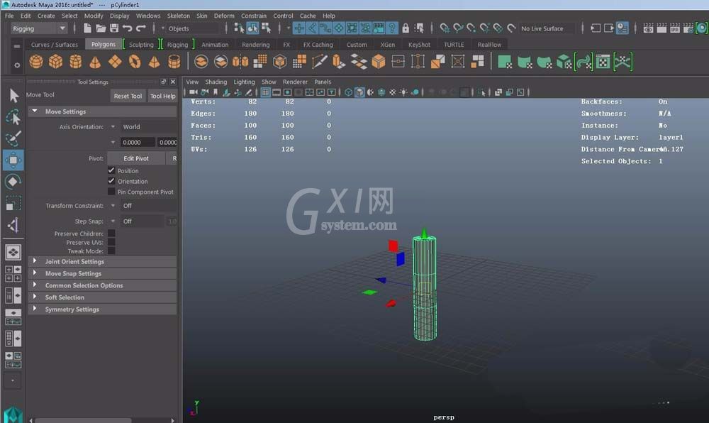
Task: Create a polygon cylinder from the shelf
Action: click(x=76, y=62)
